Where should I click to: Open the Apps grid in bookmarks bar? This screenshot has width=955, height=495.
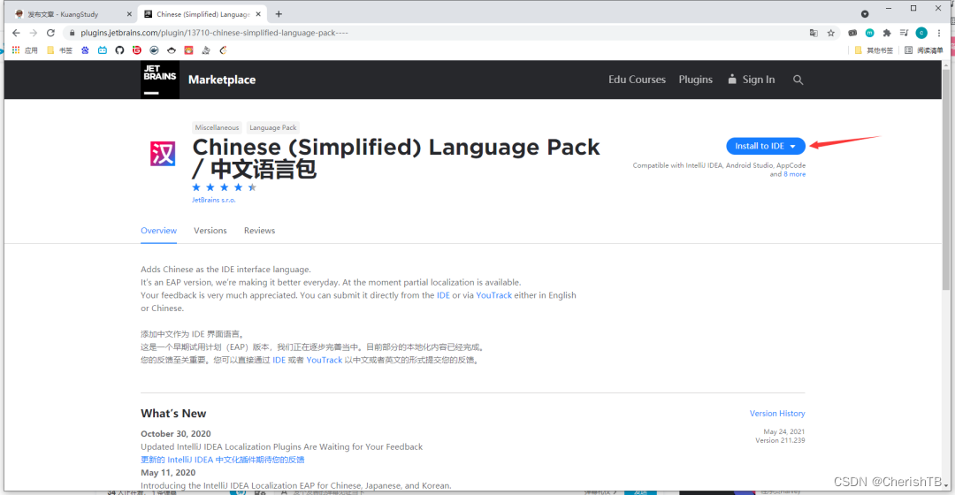[x=16, y=49]
